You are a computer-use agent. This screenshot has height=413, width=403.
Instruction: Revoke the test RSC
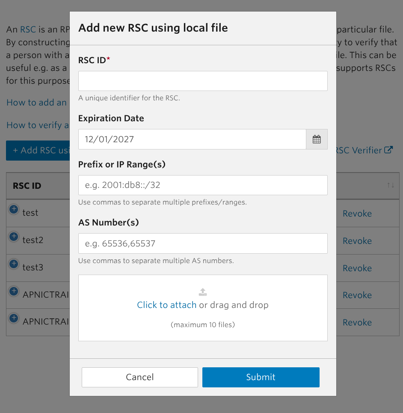[357, 213]
